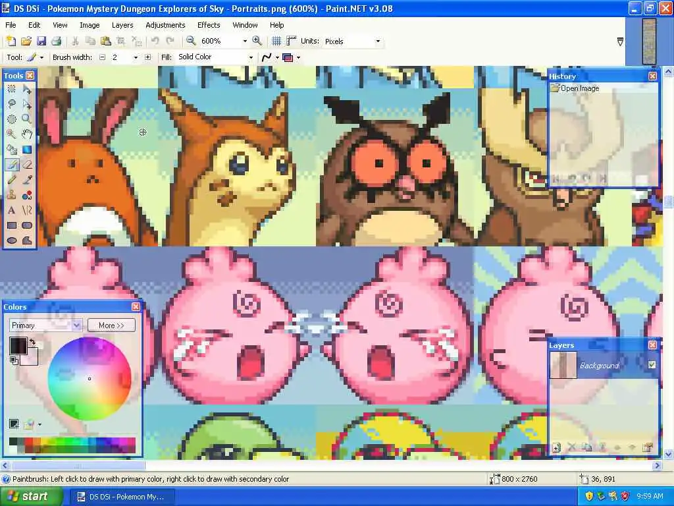Select the Paint Bucket tool

point(12,150)
